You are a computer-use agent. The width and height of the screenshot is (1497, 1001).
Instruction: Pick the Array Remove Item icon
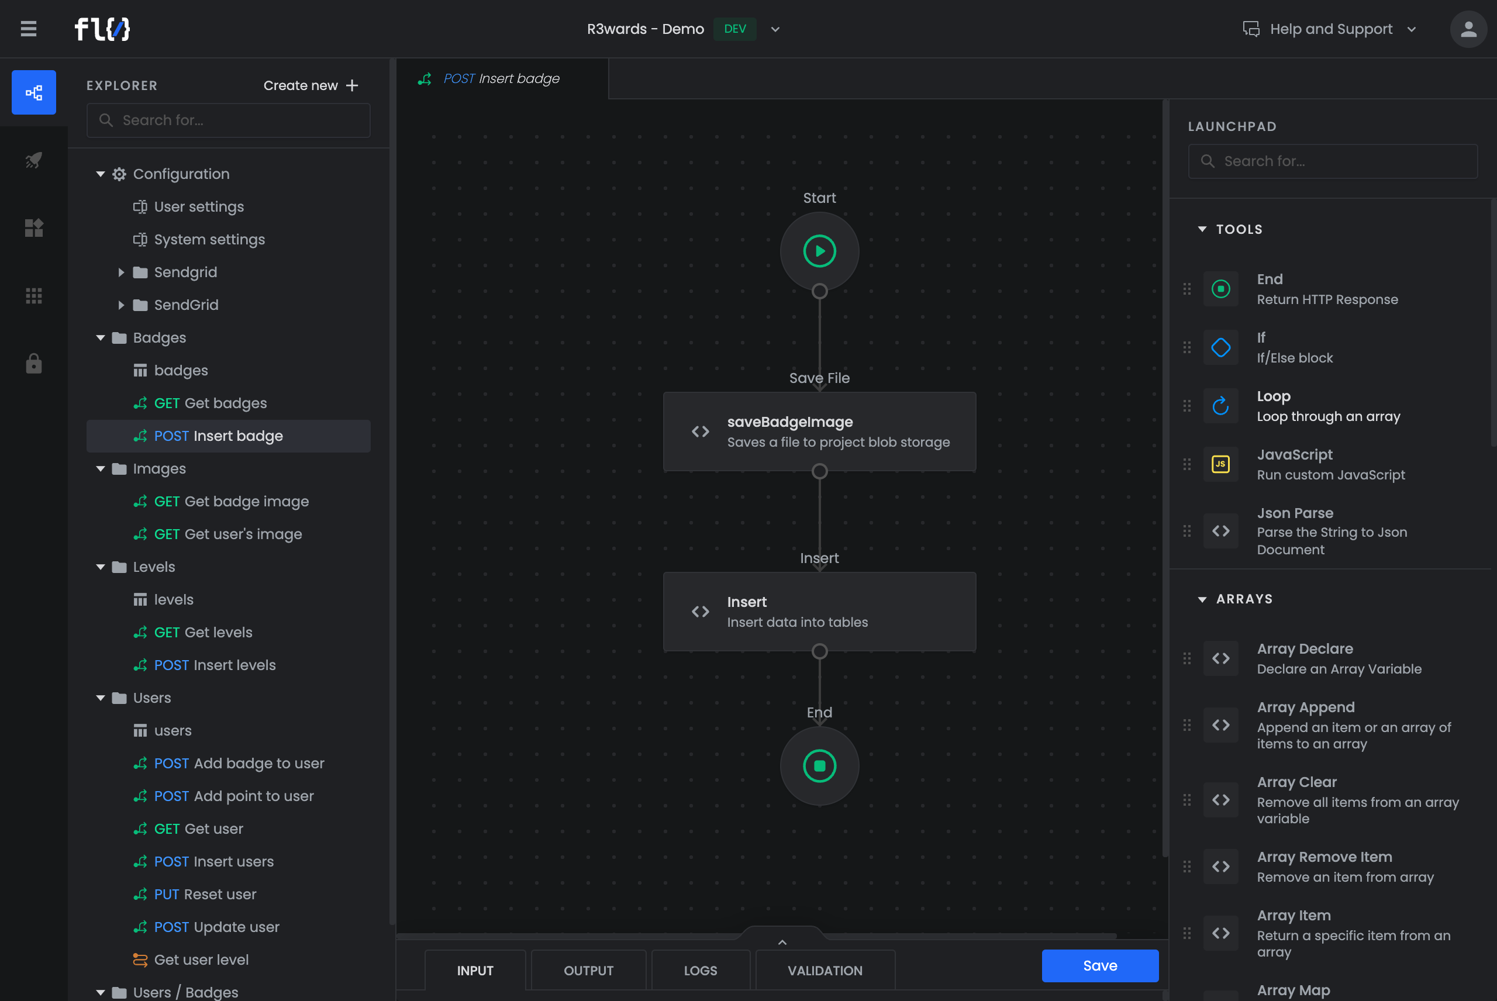point(1220,867)
